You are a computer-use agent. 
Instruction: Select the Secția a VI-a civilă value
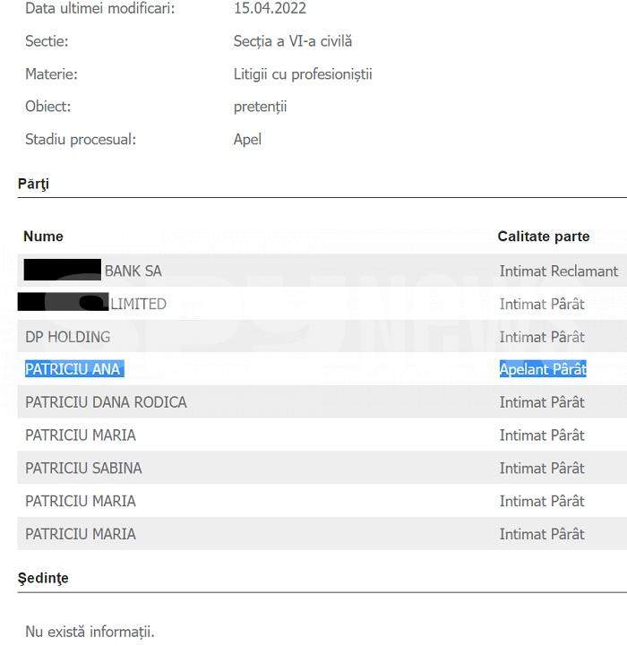pos(293,41)
